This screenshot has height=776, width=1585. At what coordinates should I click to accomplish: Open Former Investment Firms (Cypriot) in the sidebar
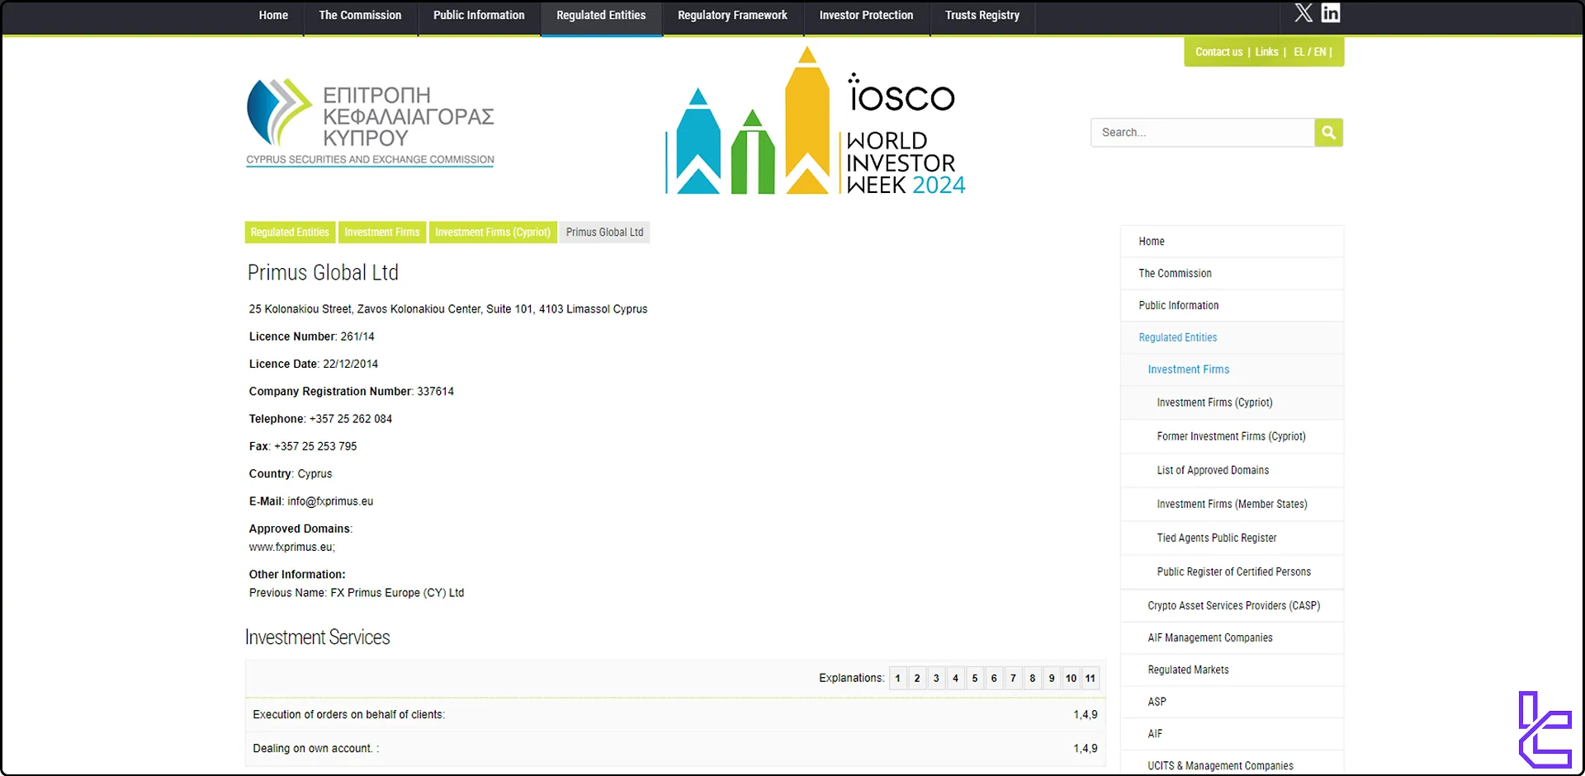1232,437
